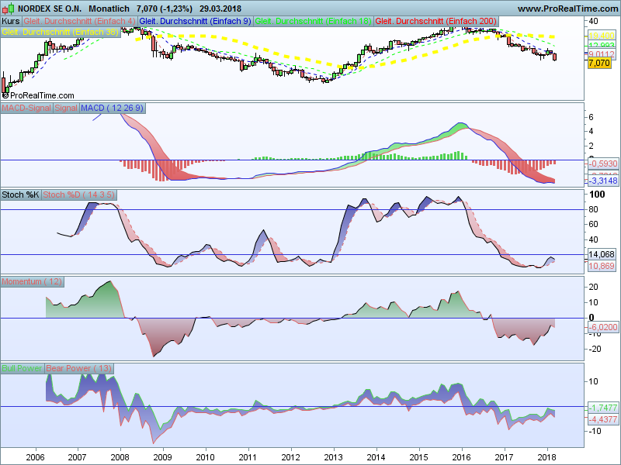Click the -0,5930 MACD value marker

[603, 164]
